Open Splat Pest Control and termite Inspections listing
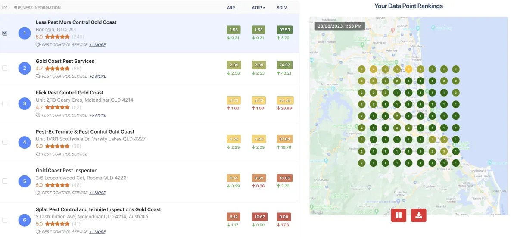 98,209
